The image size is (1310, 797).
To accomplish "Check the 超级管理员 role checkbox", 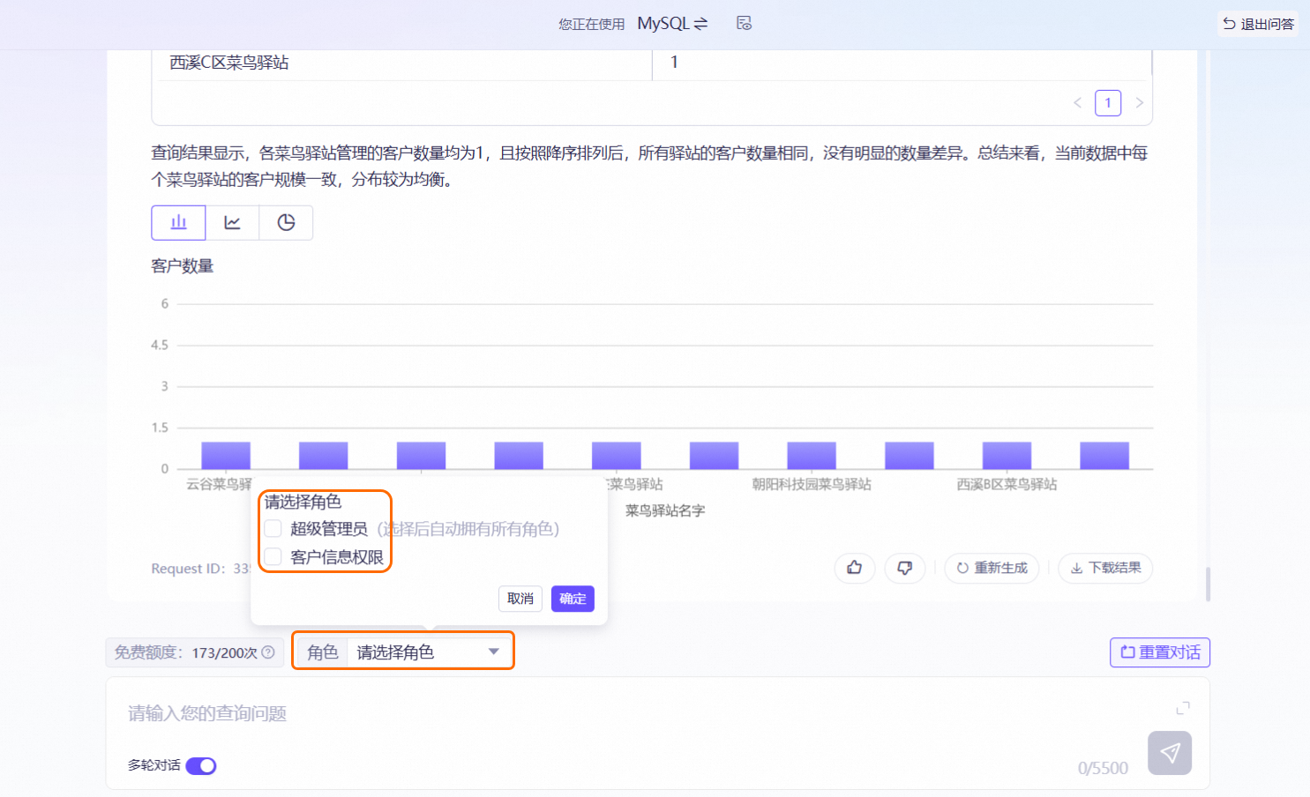I will tap(273, 528).
